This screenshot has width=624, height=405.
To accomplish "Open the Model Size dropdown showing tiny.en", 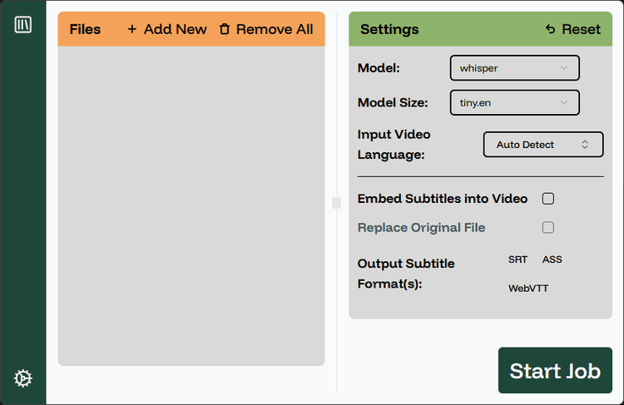I will coord(514,102).
